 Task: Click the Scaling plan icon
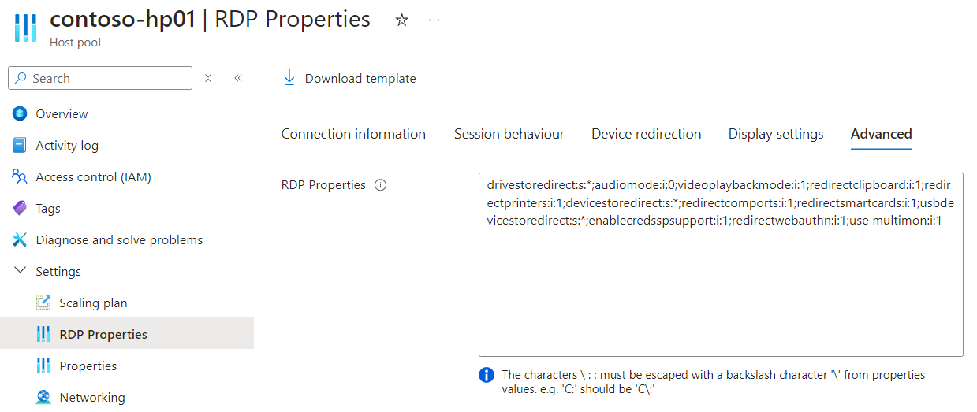[43, 303]
